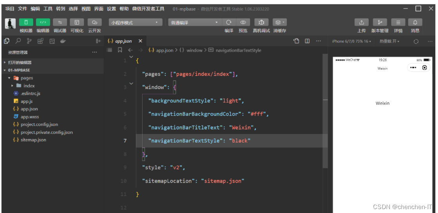This screenshot has height=213, width=438.
Task: Open the details (详情) icon
Action: coord(398,22)
